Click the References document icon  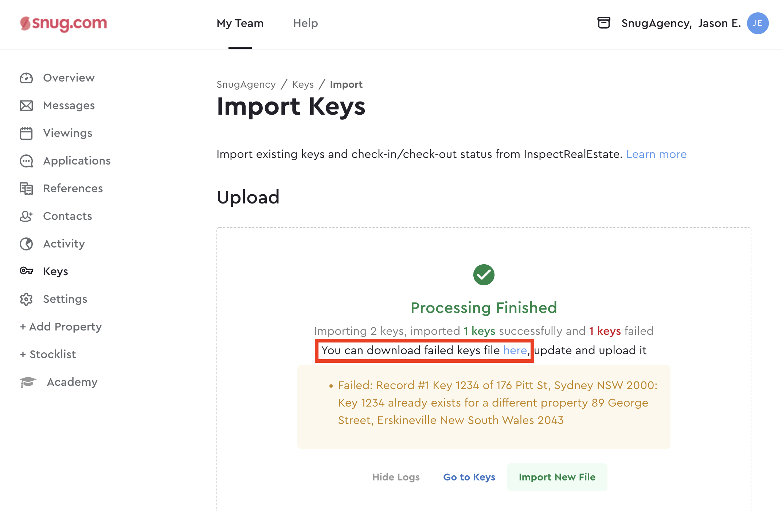click(26, 189)
